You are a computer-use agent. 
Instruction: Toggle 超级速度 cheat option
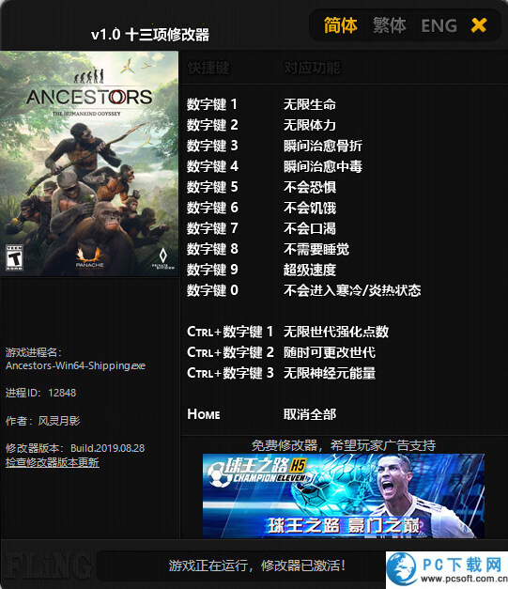point(310,270)
